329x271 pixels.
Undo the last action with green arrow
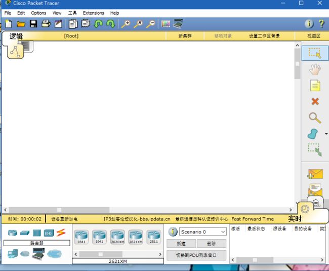click(x=98, y=24)
